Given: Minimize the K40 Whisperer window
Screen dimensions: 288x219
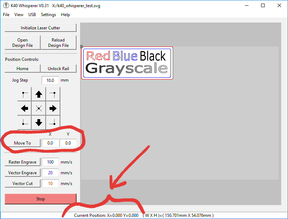Looking at the screenshot, I should point(246,5).
